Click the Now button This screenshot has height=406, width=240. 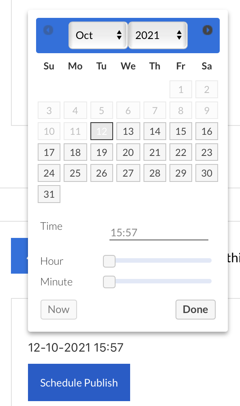coord(58,309)
